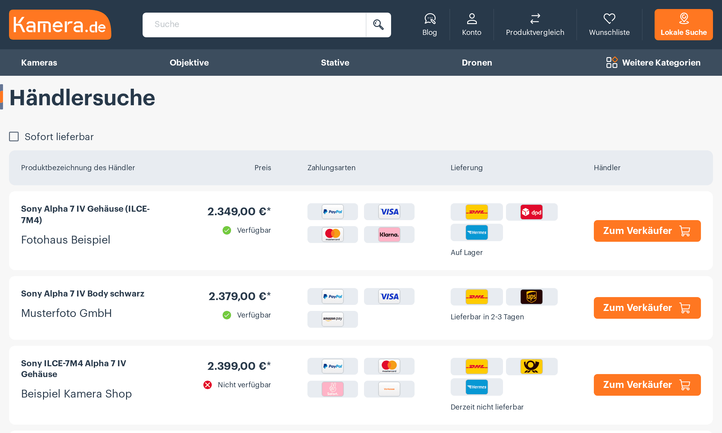The height and width of the screenshot is (433, 722).
Task: Click the Deutsche Post horn icon
Action: coord(532,367)
